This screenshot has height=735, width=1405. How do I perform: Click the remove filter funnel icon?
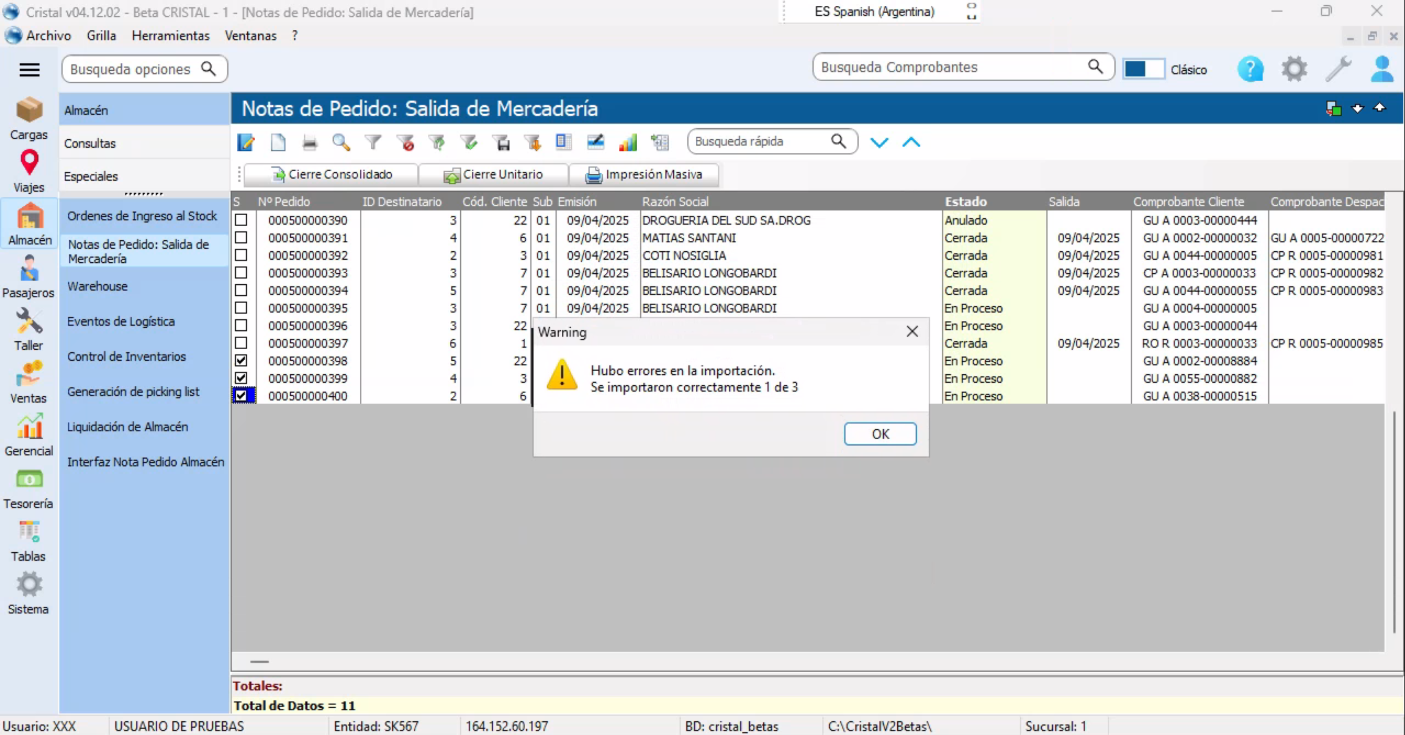click(405, 142)
